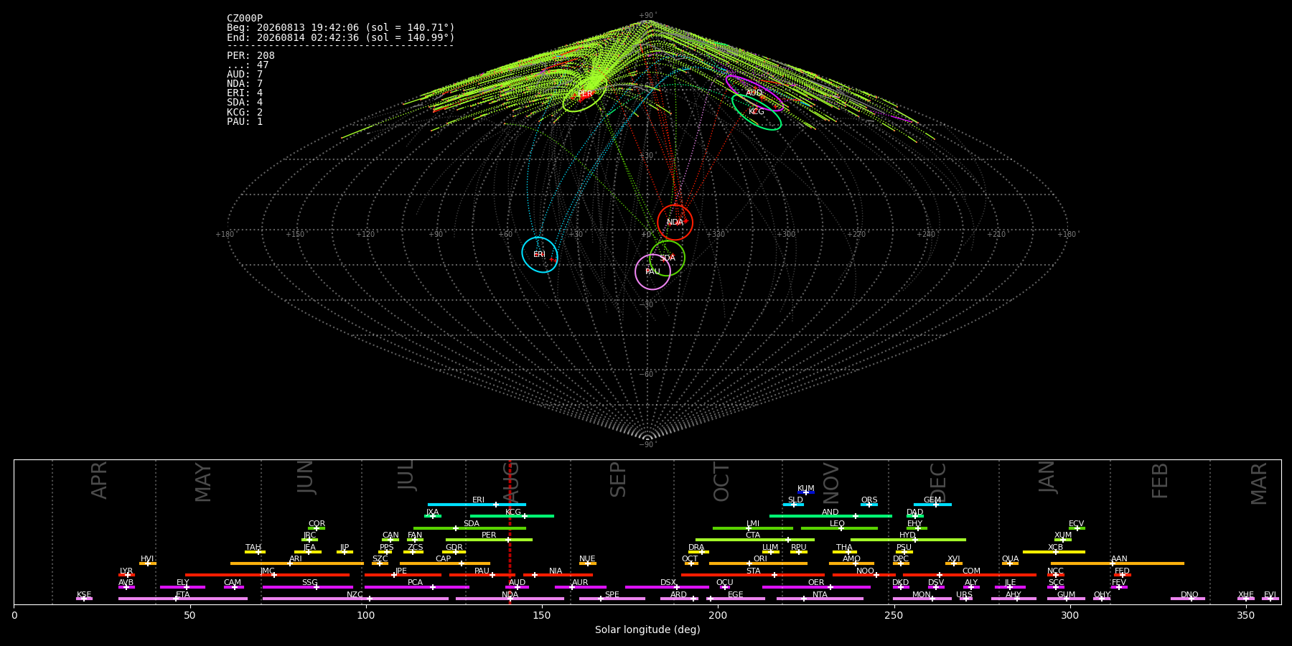This screenshot has height=646, width=1292.
Task: Click the KCG radiant ellipse
Action: (x=757, y=111)
